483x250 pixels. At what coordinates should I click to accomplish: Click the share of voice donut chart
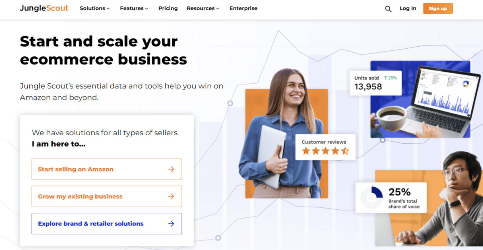click(372, 197)
